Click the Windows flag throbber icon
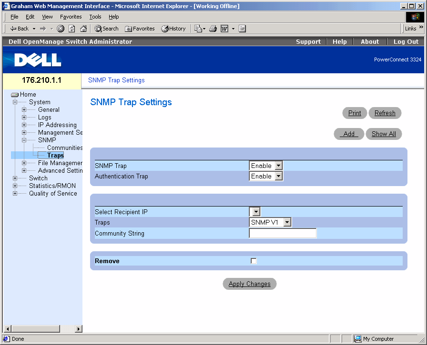This screenshot has width=427, height=345. [x=415, y=17]
